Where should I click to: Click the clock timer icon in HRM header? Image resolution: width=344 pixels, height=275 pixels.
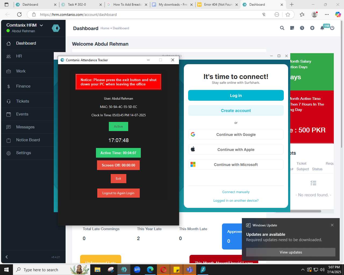(302, 28)
